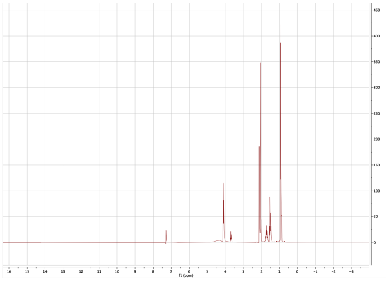Select the x-axis tick label "12"
Image resolution: width=386 pixels, height=281 pixels.
pyautogui.click(x=81, y=271)
